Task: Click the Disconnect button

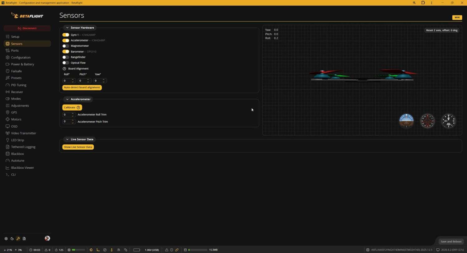Action: (x=27, y=28)
